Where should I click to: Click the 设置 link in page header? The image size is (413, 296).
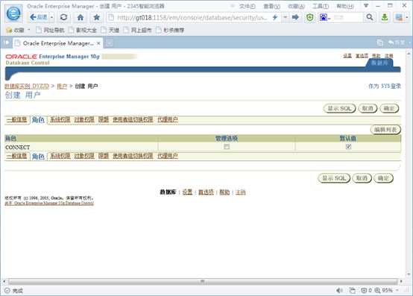[347, 56]
